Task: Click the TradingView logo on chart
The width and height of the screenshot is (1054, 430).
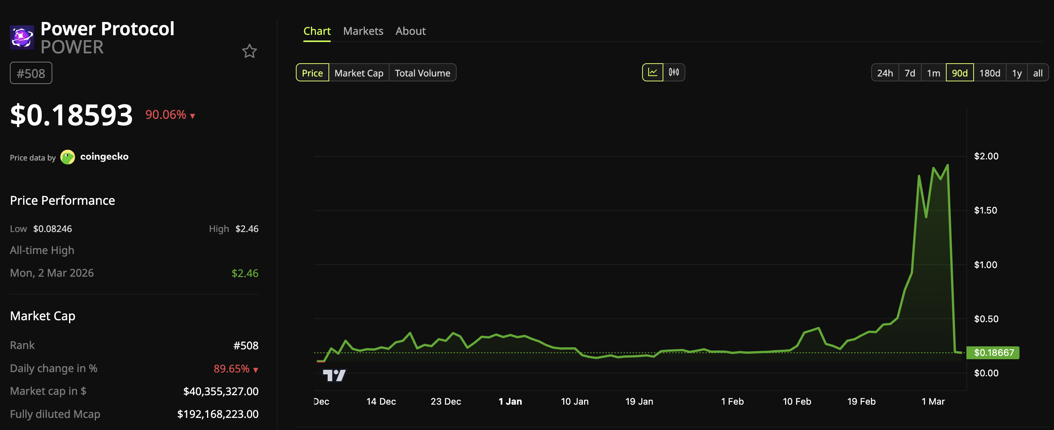Action: point(334,375)
